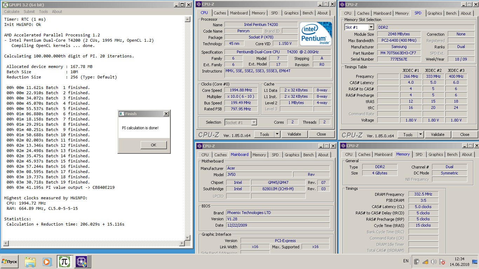Image resolution: width=479 pixels, height=269 pixels.
Task: Click the Finish dialog title icon
Action: point(122,114)
